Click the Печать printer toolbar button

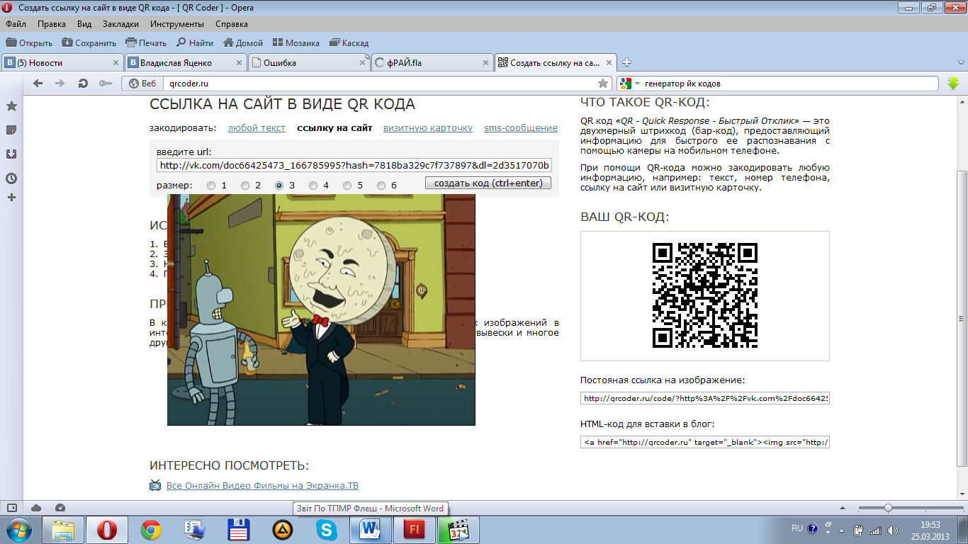146,42
